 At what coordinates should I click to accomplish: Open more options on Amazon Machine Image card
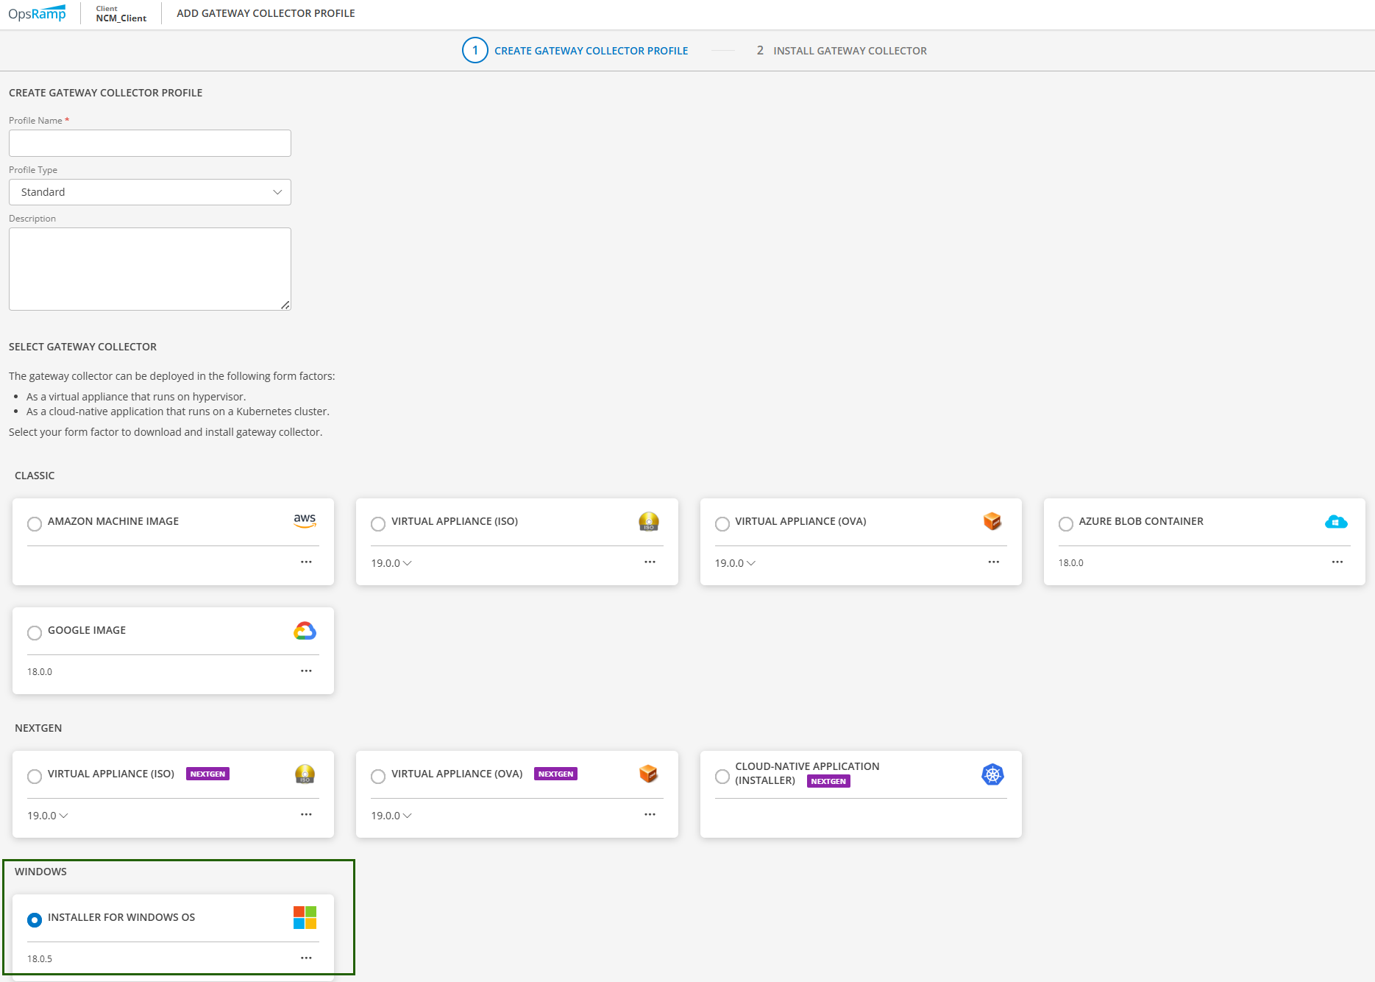(x=306, y=562)
